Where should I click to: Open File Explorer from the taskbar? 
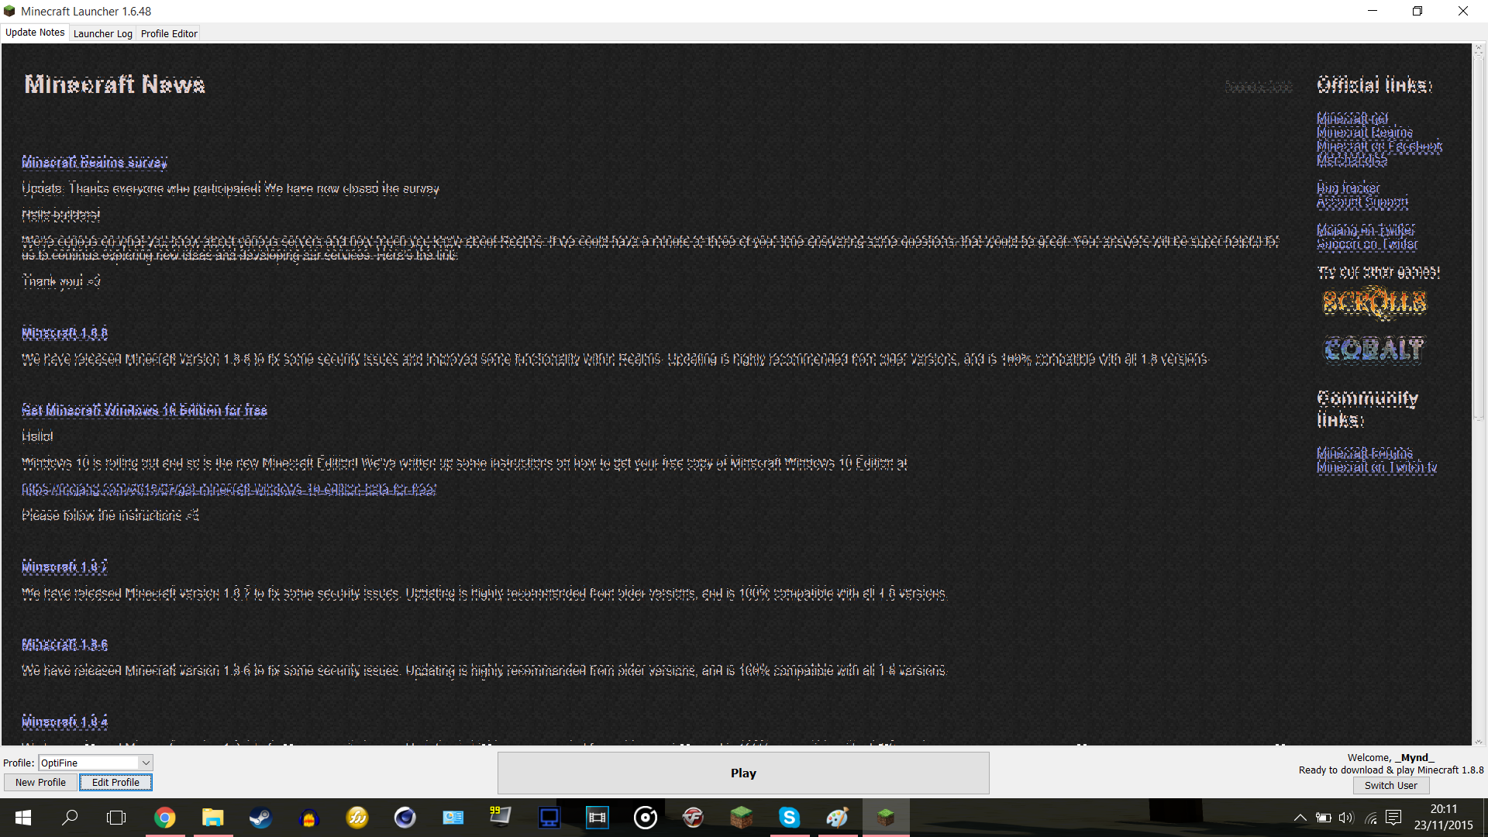212,818
